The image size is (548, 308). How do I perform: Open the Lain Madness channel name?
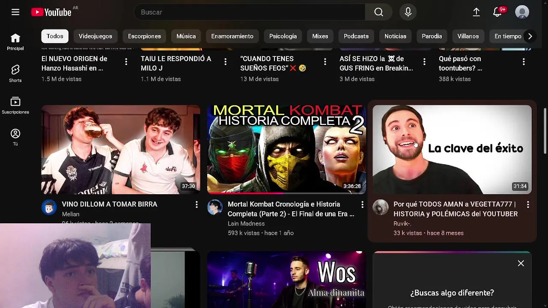click(246, 224)
